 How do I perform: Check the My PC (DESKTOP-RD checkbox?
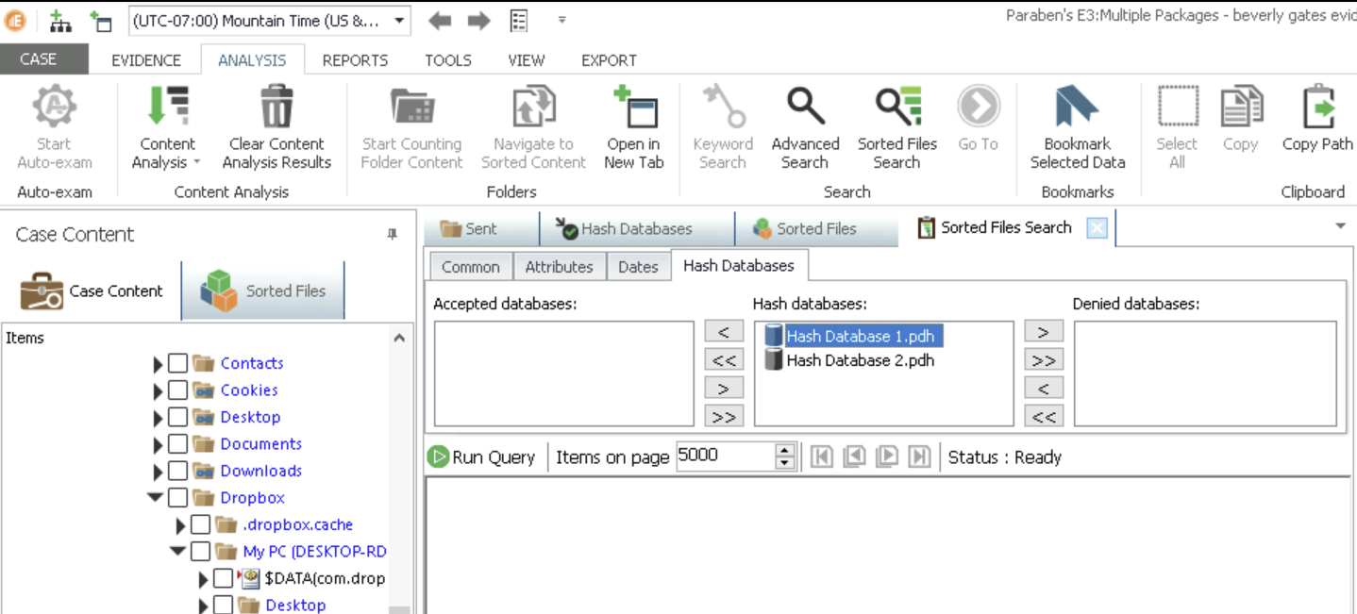[x=200, y=552]
